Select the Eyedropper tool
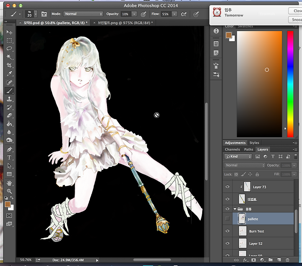Viewport: 302px width, 266px height. tap(9, 73)
